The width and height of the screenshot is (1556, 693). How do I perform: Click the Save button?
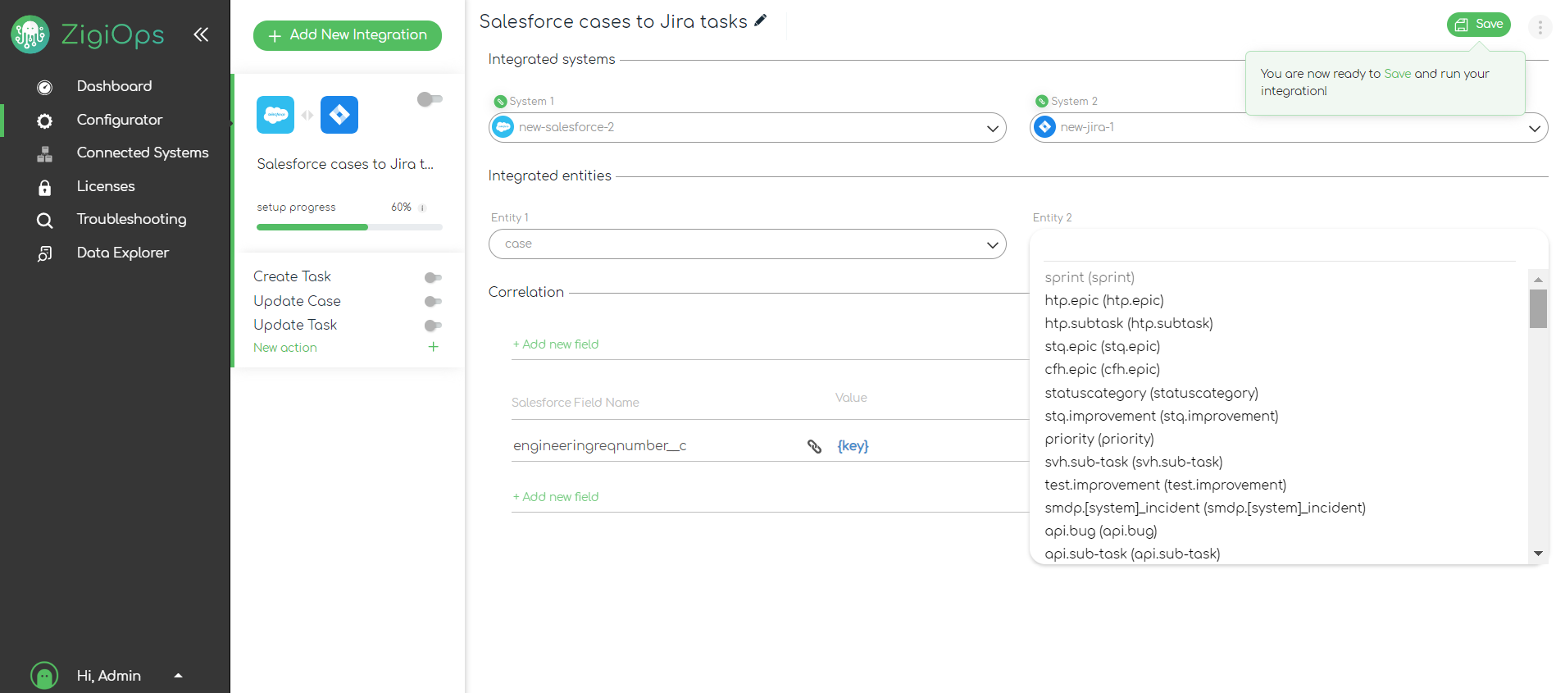1479,25
